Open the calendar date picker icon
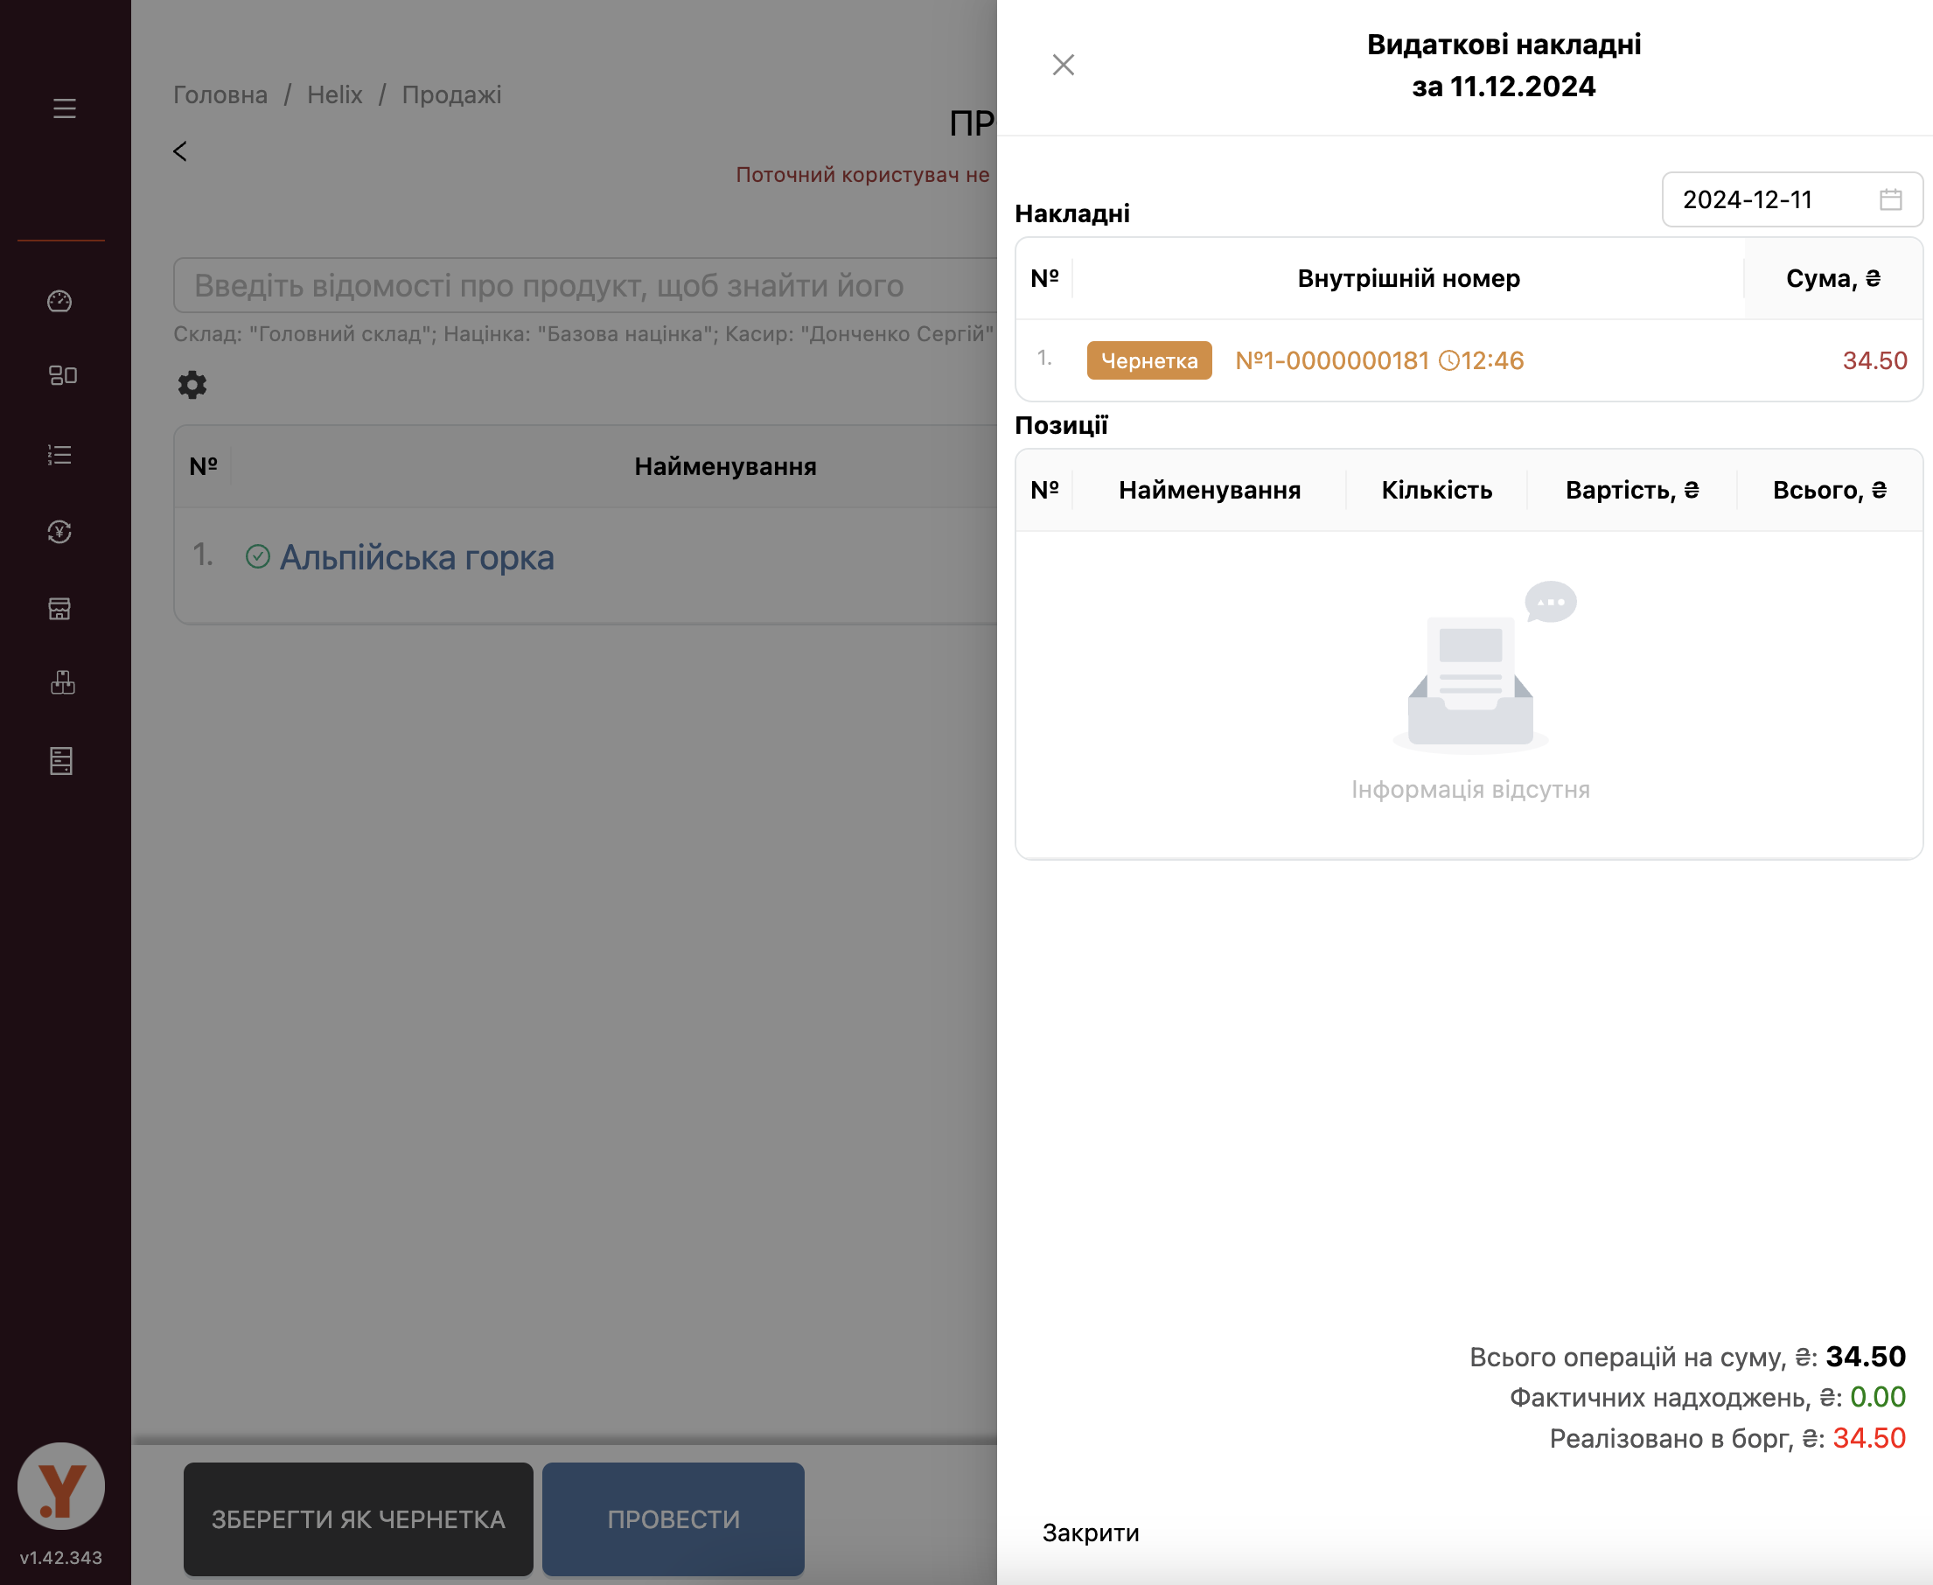The width and height of the screenshot is (1933, 1585). click(x=1890, y=199)
